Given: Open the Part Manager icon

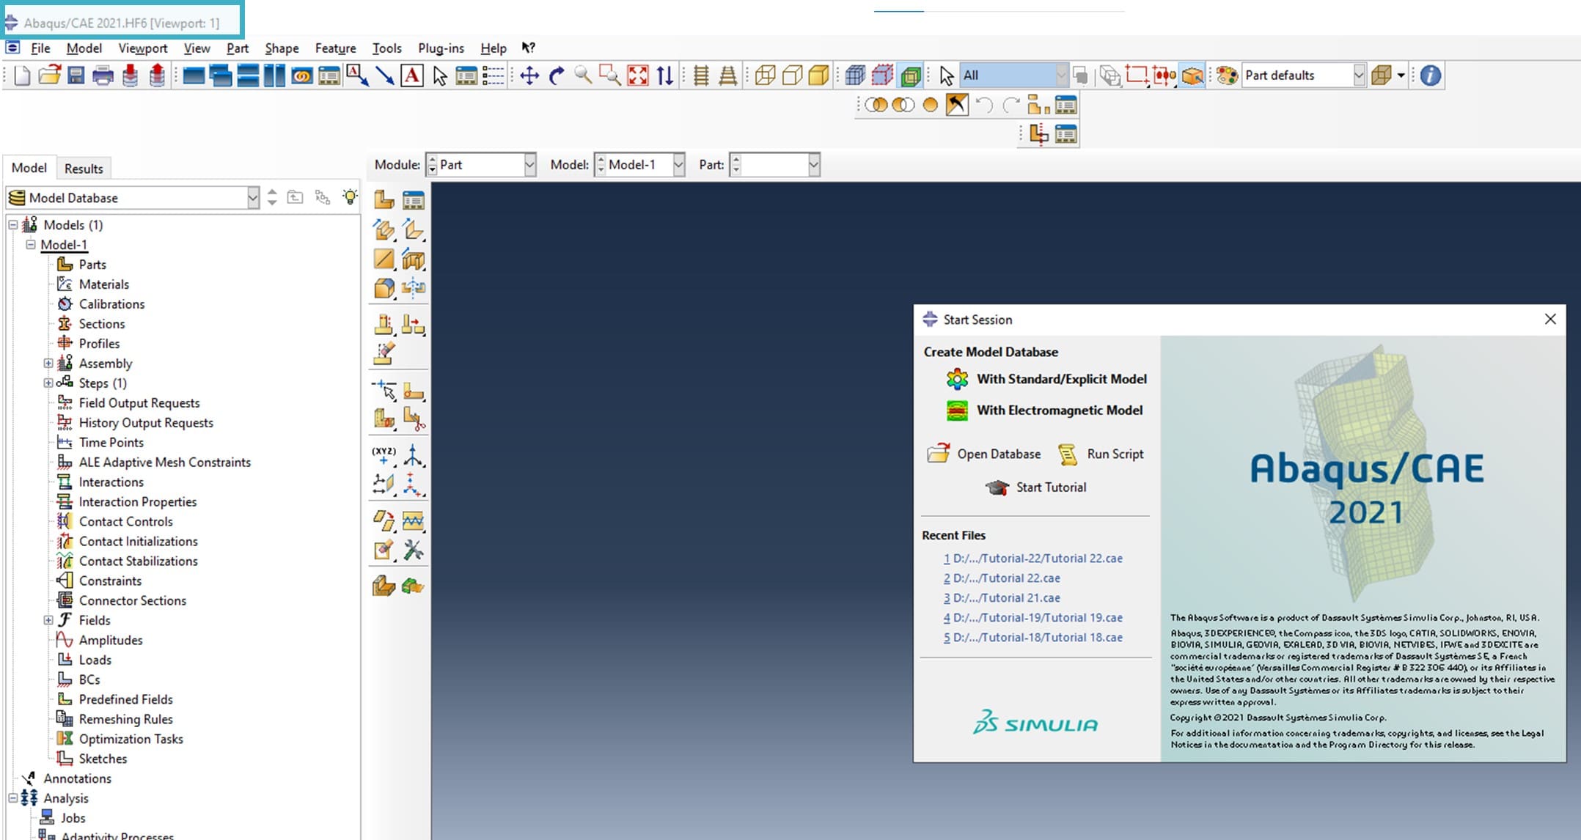Looking at the screenshot, I should pyautogui.click(x=414, y=199).
